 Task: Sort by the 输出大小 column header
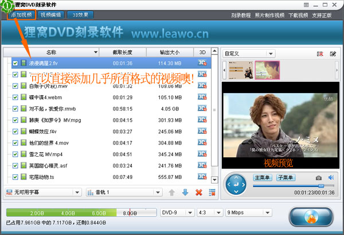170,52
